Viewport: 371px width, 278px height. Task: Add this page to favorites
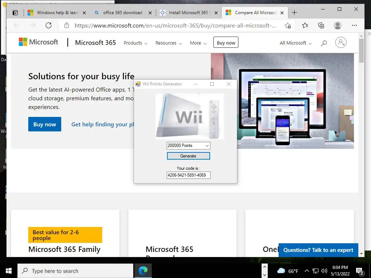(288, 26)
